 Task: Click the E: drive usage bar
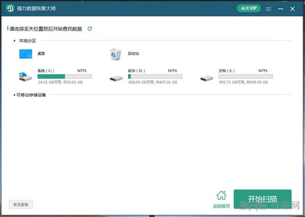tap(246, 76)
